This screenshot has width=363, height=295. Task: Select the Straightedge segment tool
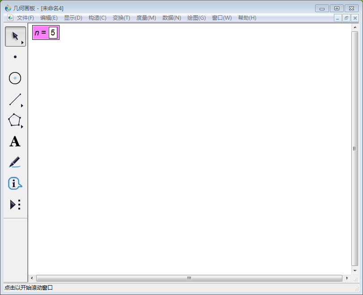pos(15,99)
